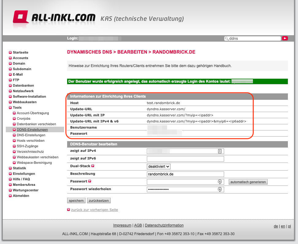
Task: Open the Accounts menu entry
Action: coord(21,58)
